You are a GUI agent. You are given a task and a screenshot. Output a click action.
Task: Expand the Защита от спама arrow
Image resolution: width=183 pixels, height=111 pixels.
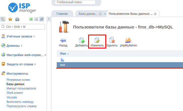[35, 64]
